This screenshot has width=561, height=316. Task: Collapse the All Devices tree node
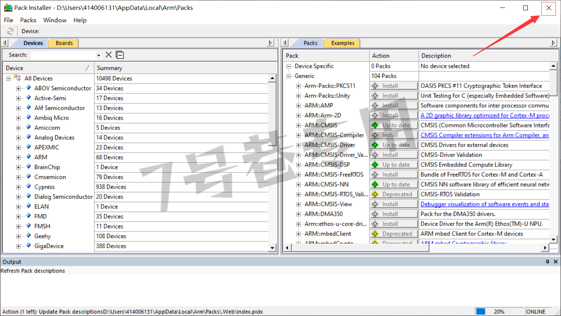click(x=8, y=79)
